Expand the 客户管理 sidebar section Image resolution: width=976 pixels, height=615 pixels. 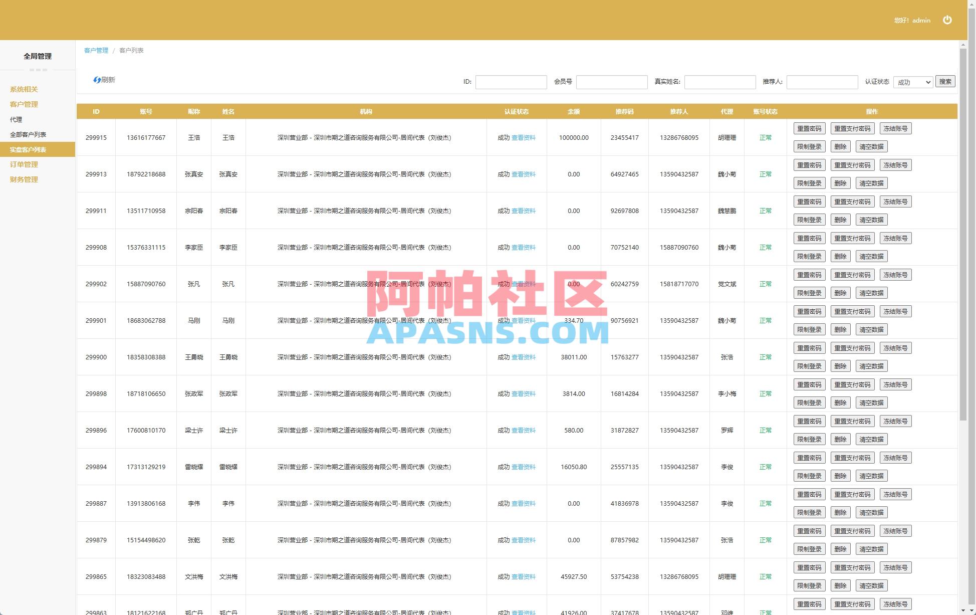click(24, 104)
